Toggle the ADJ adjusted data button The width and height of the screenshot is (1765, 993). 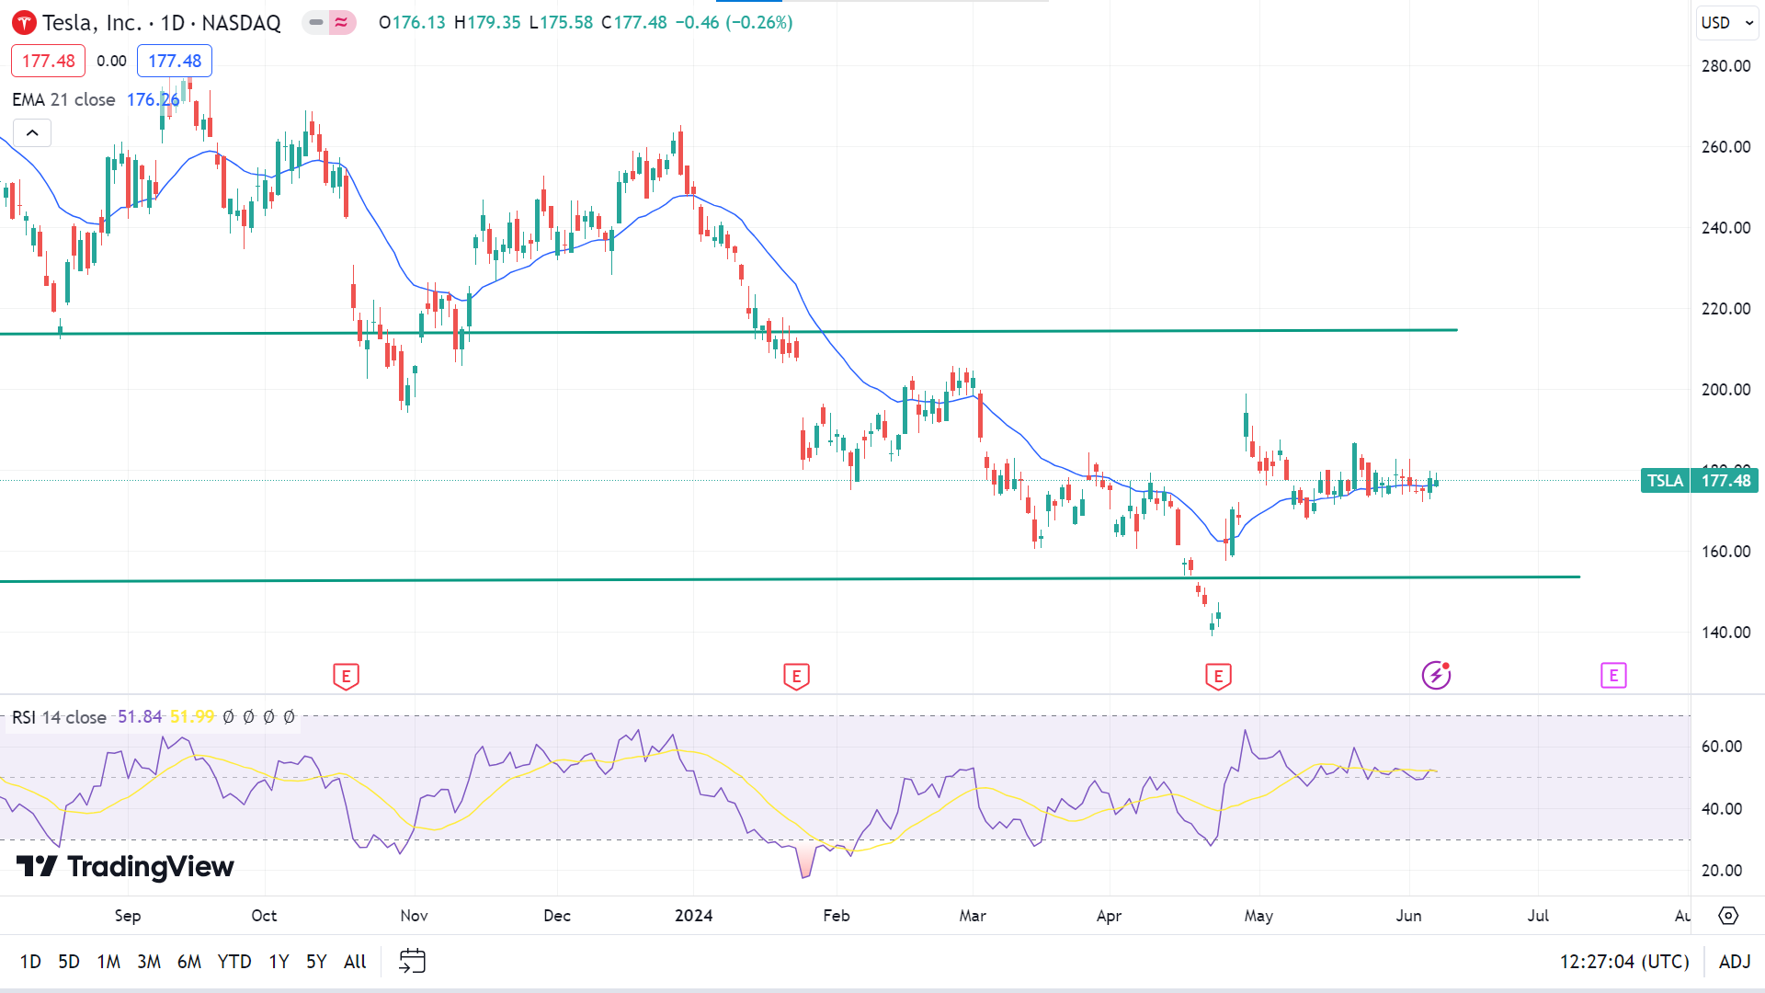(x=1735, y=961)
